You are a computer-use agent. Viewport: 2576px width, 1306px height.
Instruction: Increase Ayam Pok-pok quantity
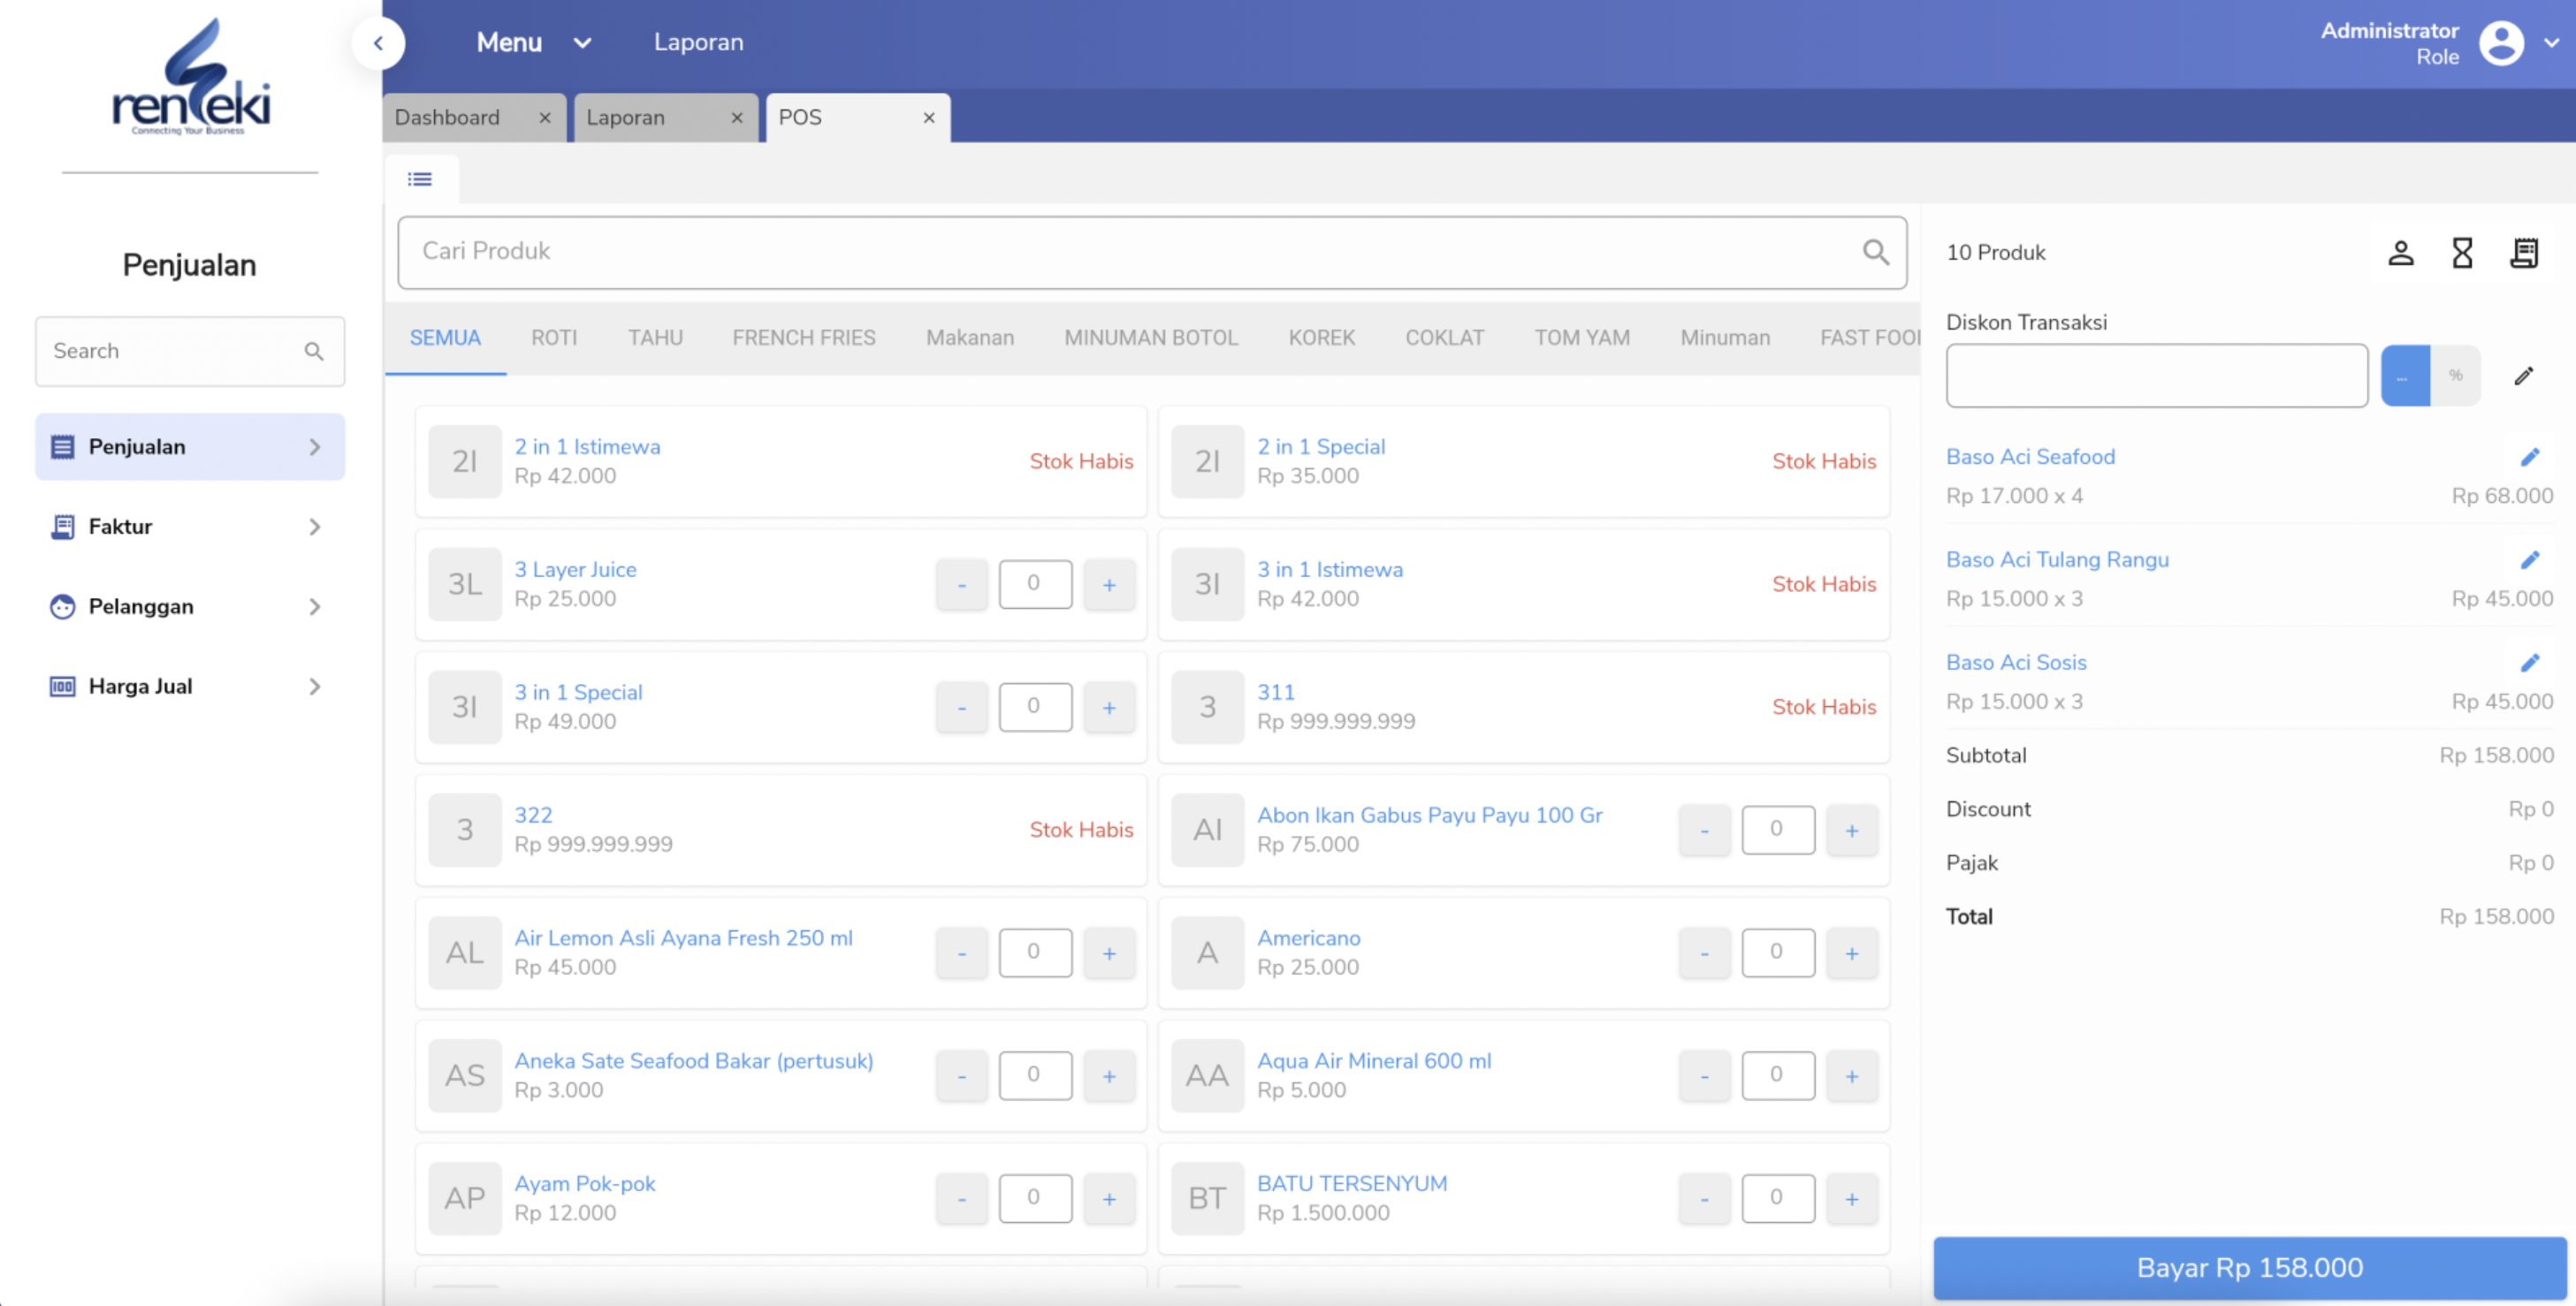pos(1109,1199)
